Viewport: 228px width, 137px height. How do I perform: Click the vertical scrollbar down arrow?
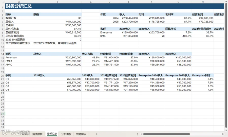pos(226,130)
